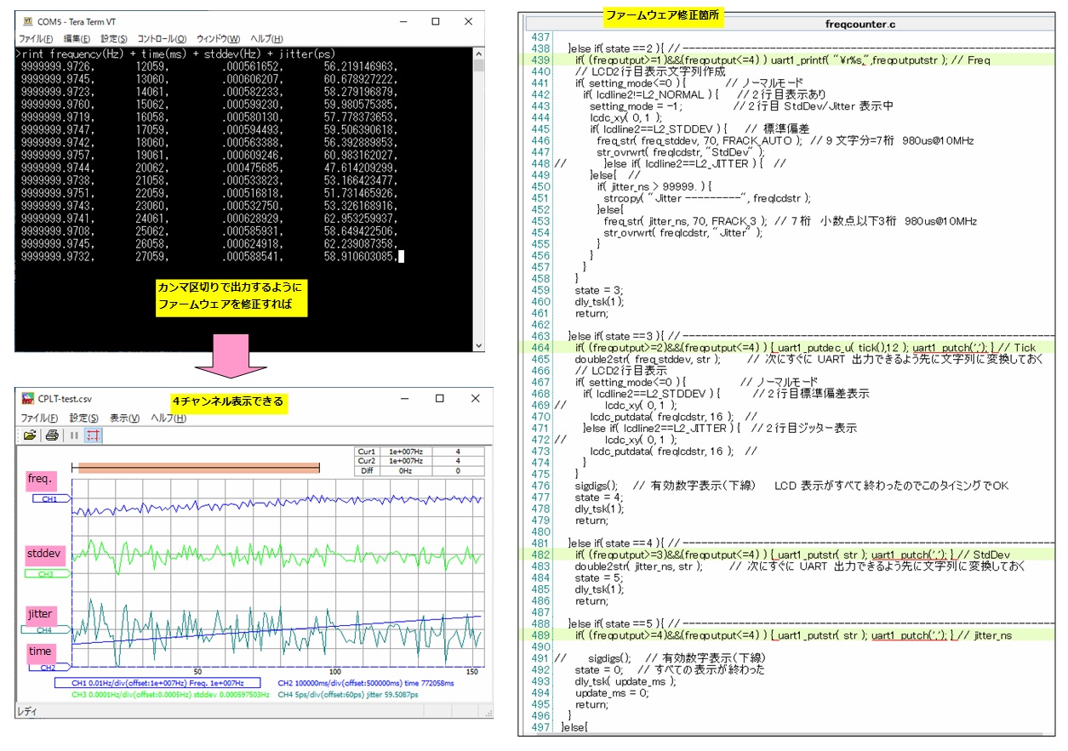Click the print icon in CPLT toolbar

(52, 435)
